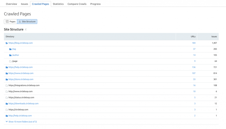Open 184 URLs link for blog subdomain
The image size is (226, 129).
(x=194, y=43)
